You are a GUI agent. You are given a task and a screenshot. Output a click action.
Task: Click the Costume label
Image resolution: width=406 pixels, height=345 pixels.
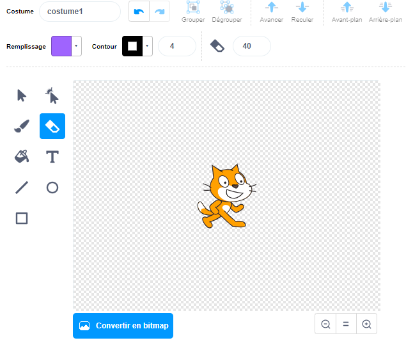click(20, 12)
